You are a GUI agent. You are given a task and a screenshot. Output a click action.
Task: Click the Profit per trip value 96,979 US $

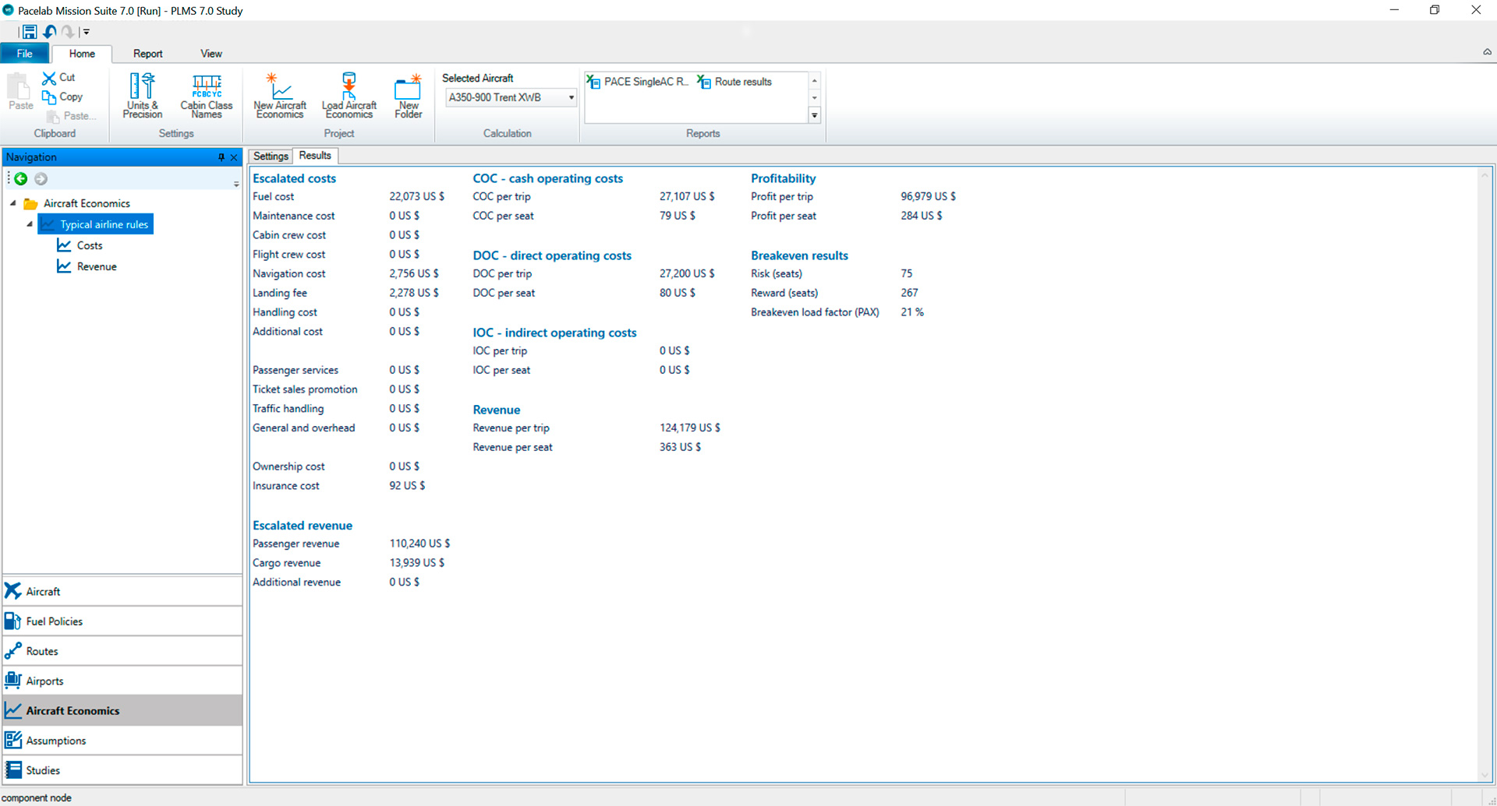[x=928, y=196]
